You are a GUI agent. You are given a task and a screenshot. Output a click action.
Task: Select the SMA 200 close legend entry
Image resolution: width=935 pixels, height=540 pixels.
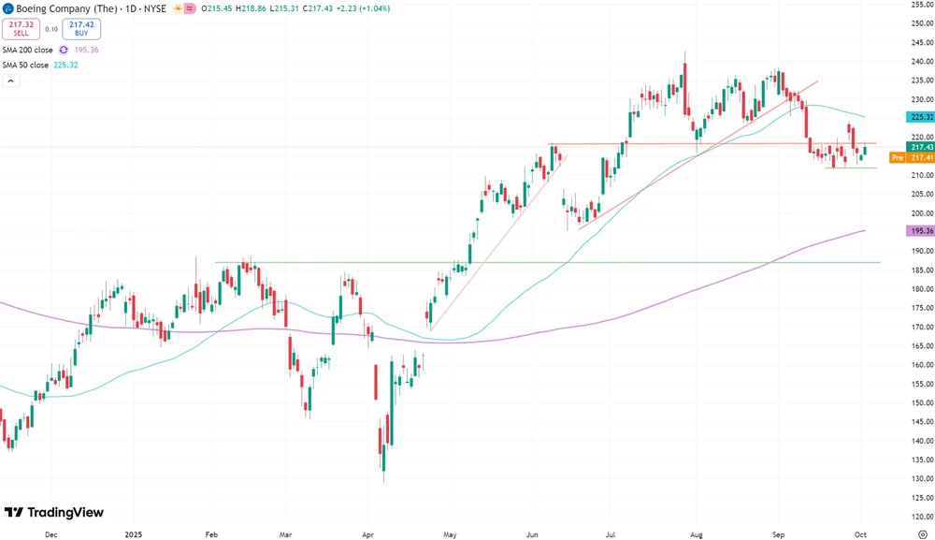pos(28,51)
